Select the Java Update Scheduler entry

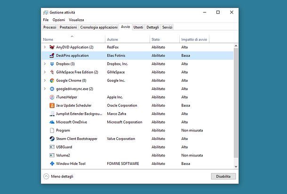pyautogui.click(x=73, y=105)
